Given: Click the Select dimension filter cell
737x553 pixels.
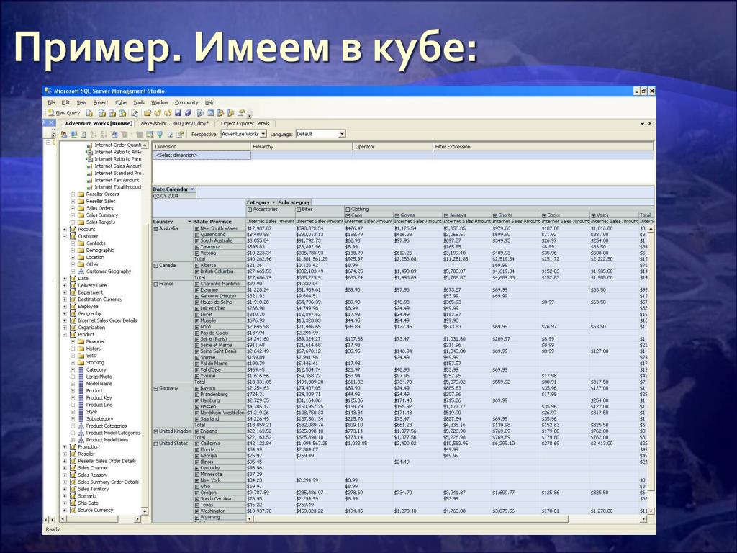Looking at the screenshot, I should [202, 156].
